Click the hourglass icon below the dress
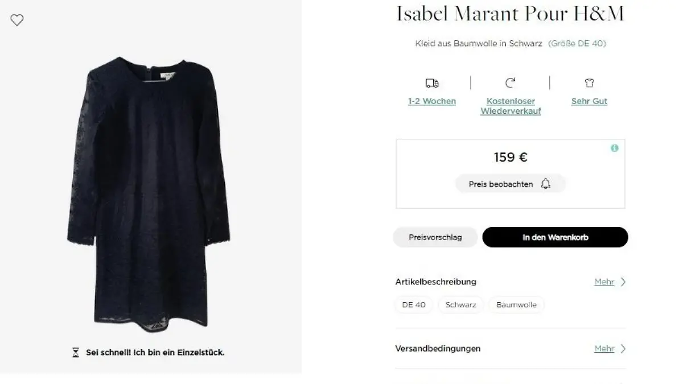 [76, 353]
